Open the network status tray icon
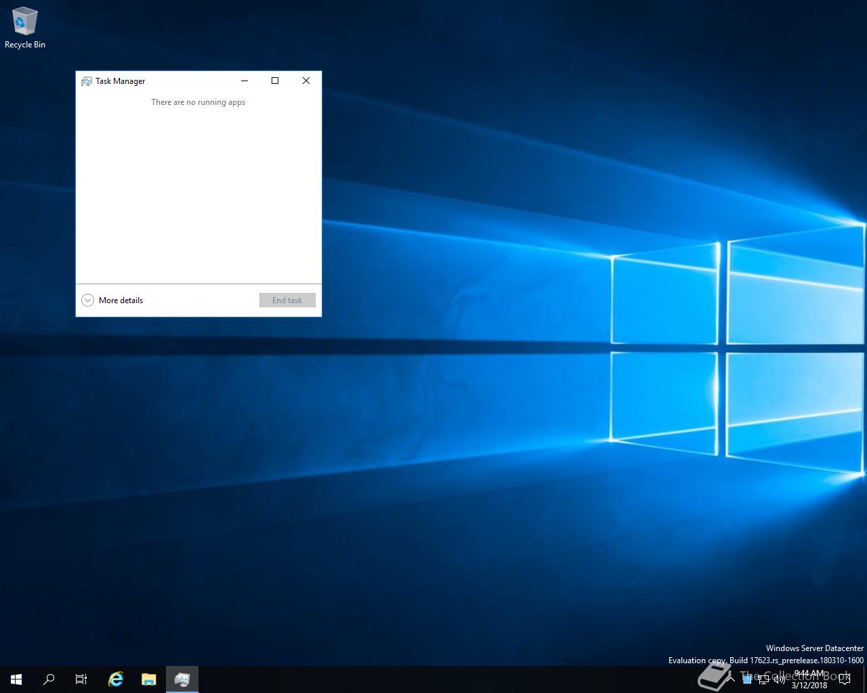 click(763, 679)
